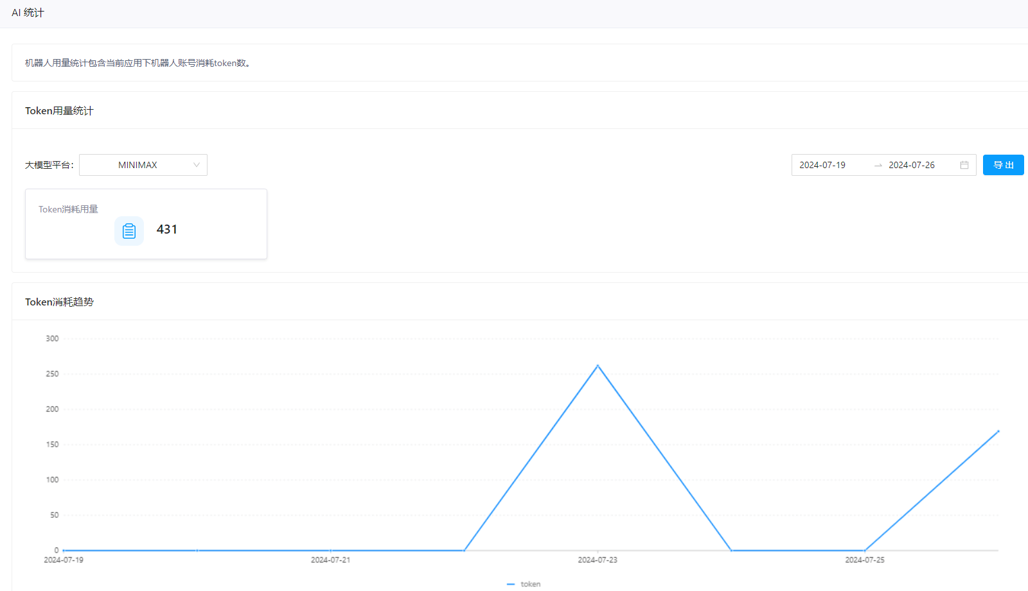1028x591 pixels.
Task: Click the 300 y-axis label
Action: click(x=52, y=338)
